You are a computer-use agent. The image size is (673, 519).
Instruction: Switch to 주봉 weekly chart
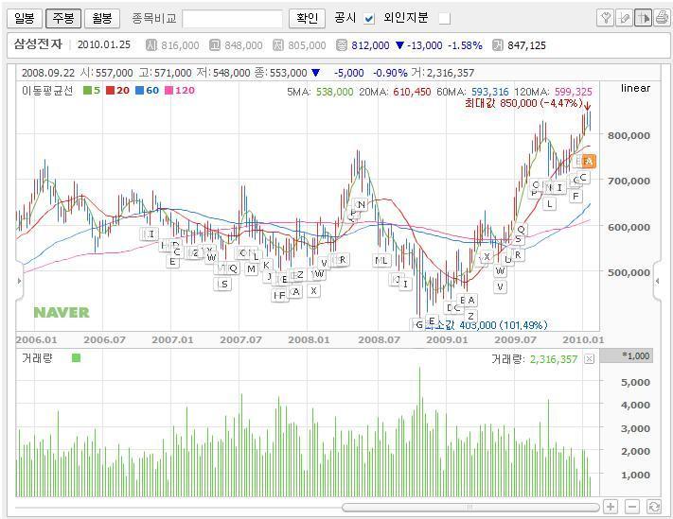(x=63, y=18)
